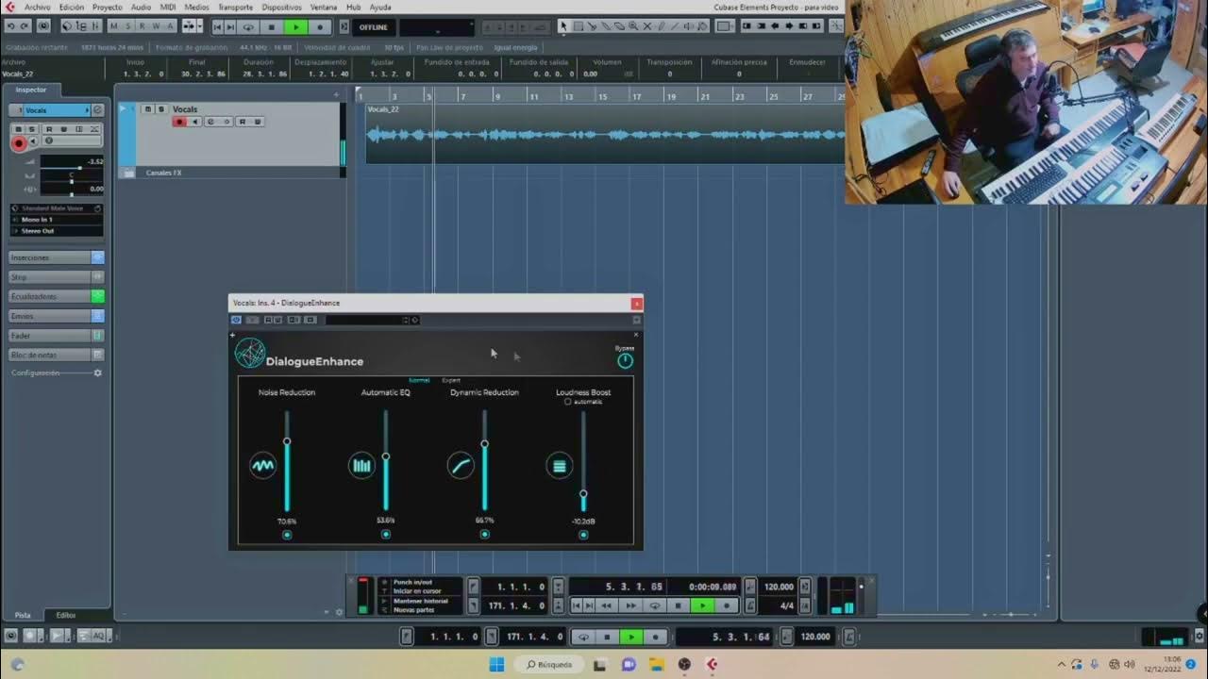Adjust the Noise Reduction slider handle

coord(287,441)
